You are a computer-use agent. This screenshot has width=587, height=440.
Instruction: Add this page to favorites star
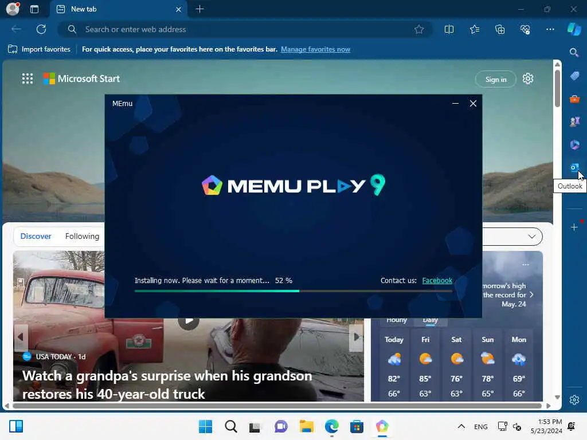(419, 29)
